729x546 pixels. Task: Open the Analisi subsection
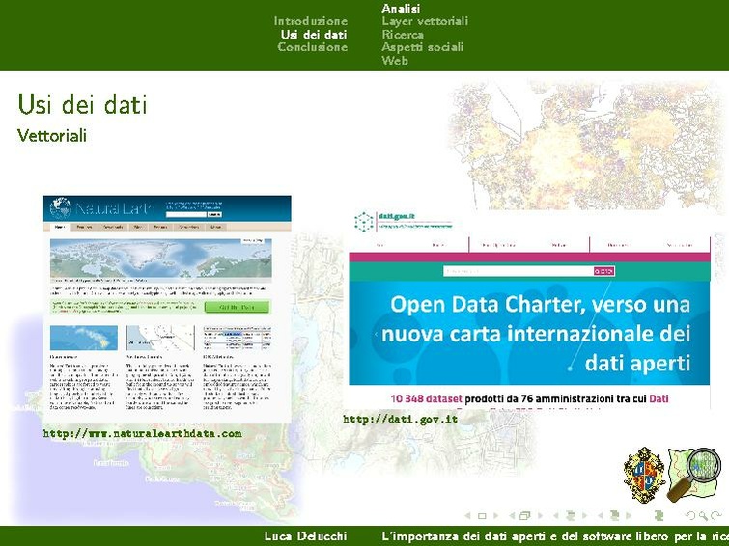(401, 9)
